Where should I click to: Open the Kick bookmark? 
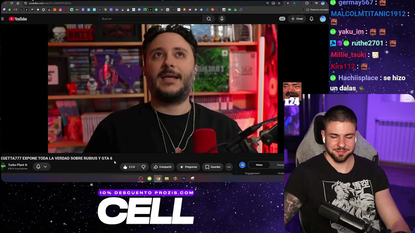tap(10, 10)
